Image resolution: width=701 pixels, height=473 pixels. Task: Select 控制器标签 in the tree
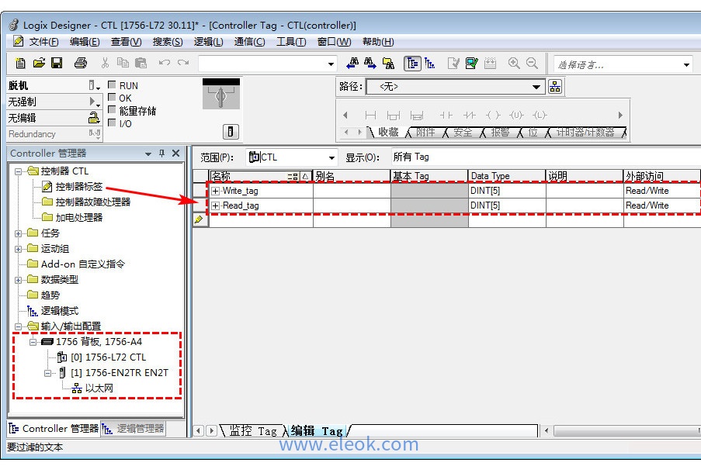click(78, 187)
